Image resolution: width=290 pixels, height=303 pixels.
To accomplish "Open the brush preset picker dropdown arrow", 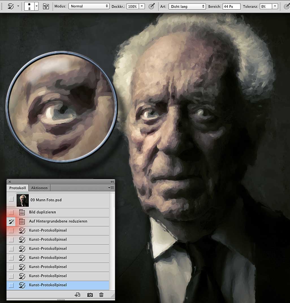I will (36, 7).
